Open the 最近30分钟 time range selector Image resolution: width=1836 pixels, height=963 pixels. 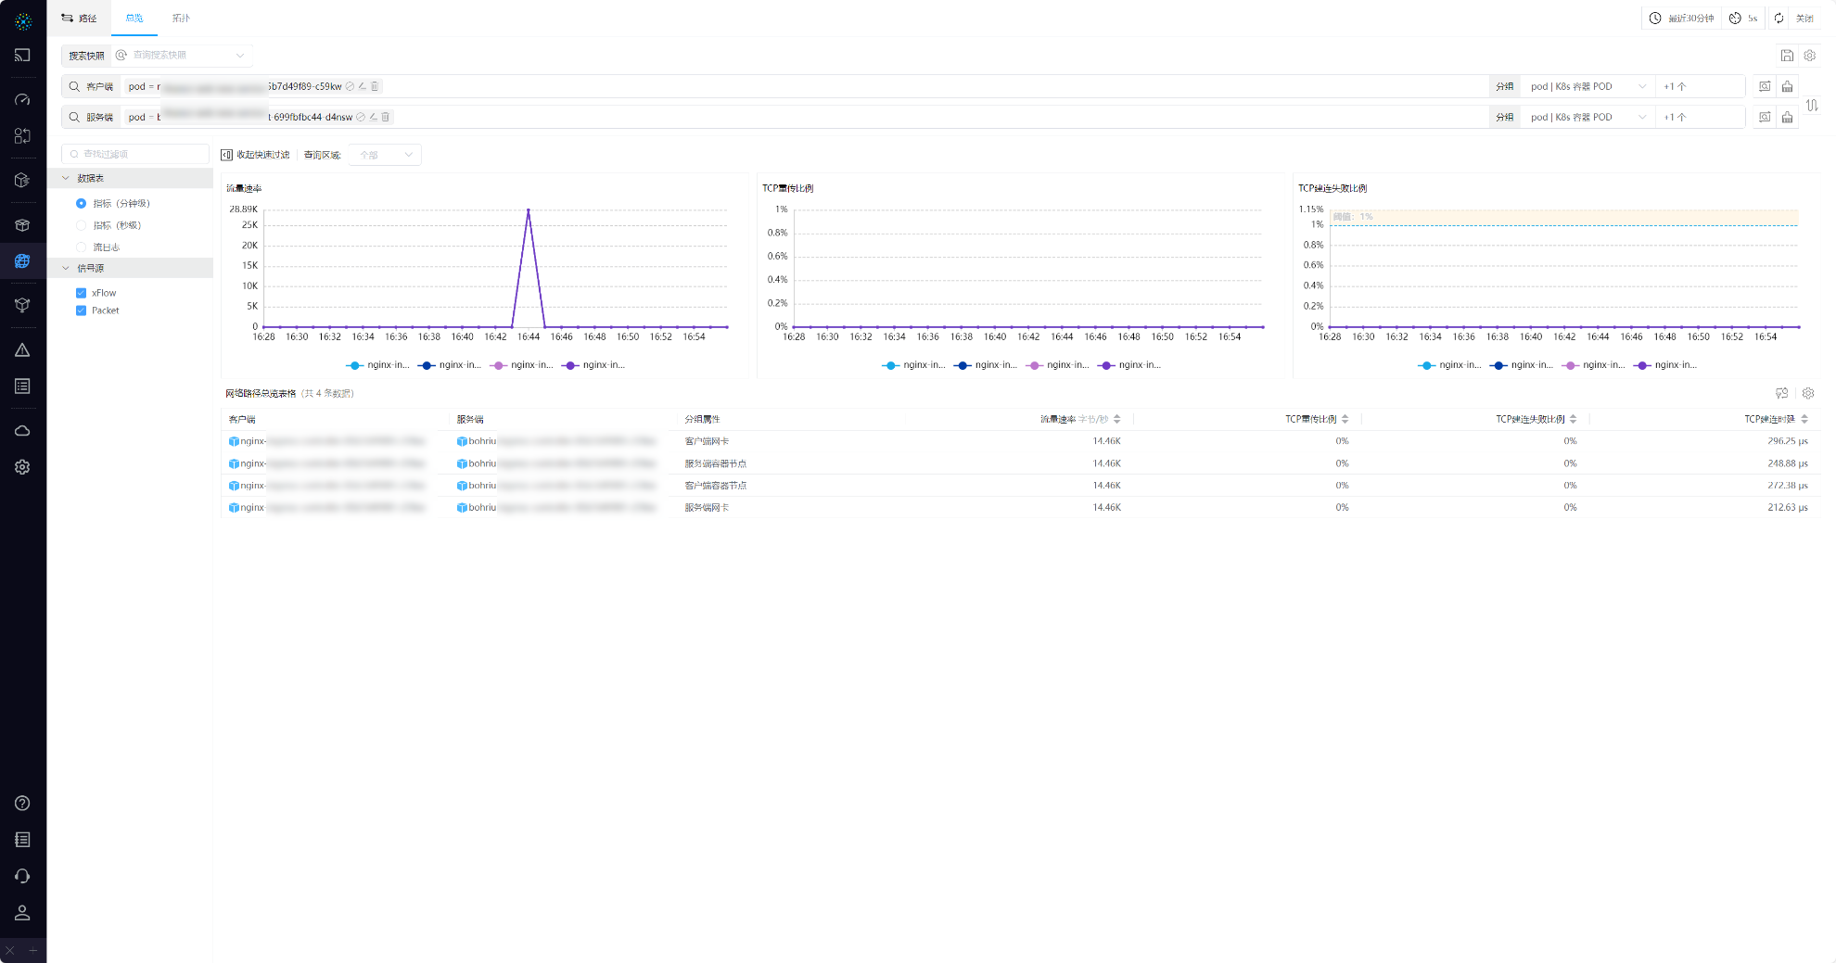[x=1681, y=19]
